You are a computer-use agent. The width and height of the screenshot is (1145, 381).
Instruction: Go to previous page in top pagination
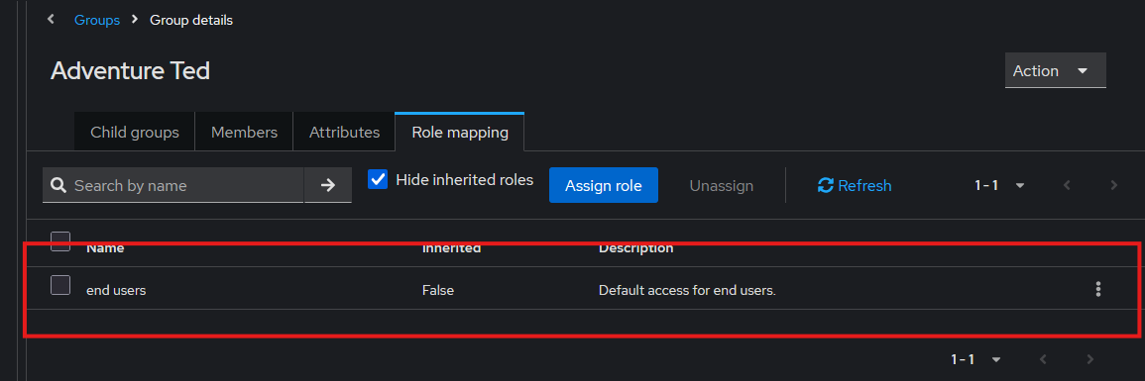(1067, 185)
